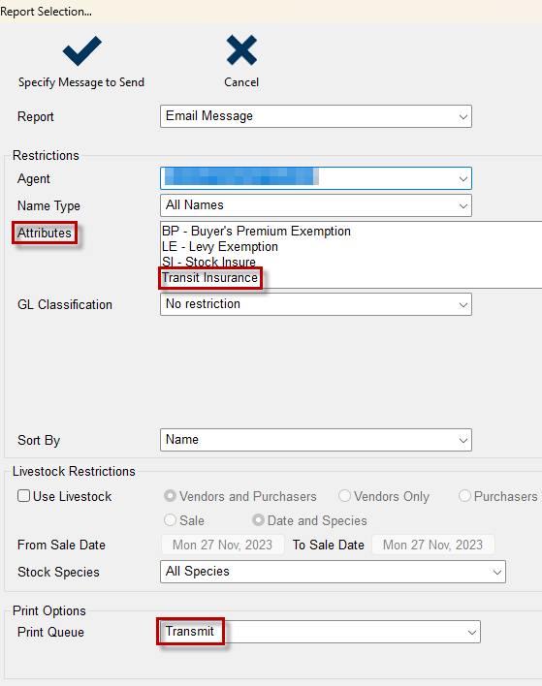Enable the Use Livestock checkbox
542x686 pixels.
[23, 496]
